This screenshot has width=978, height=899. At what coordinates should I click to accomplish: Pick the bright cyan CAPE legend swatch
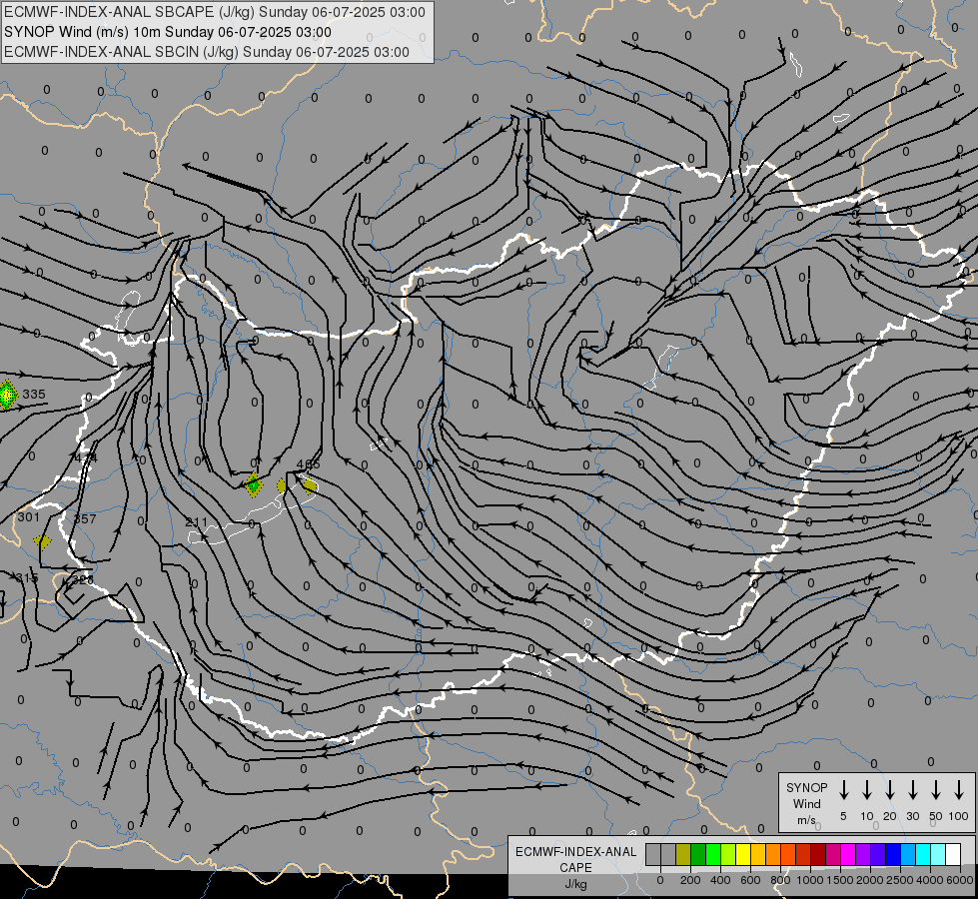pyautogui.click(x=924, y=854)
